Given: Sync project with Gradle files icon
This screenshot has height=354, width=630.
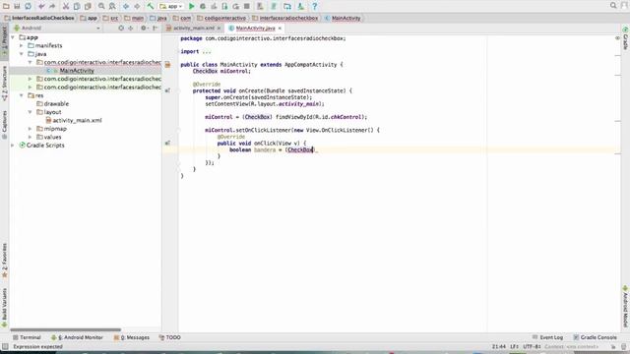Looking at the screenshot, I should click(274, 6).
